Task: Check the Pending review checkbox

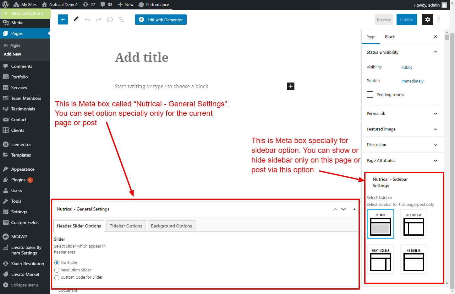Action: click(x=370, y=94)
